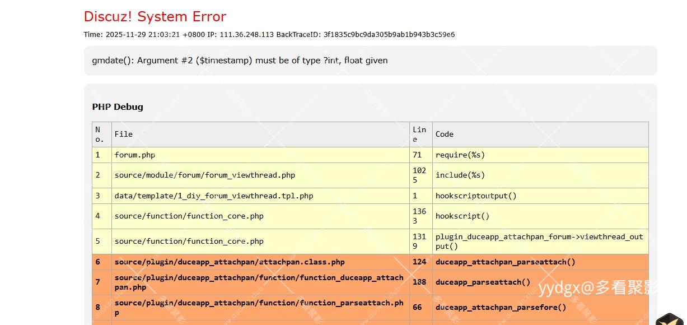Click the attachpan.class.php file path
687x325 pixels.
click(x=230, y=262)
